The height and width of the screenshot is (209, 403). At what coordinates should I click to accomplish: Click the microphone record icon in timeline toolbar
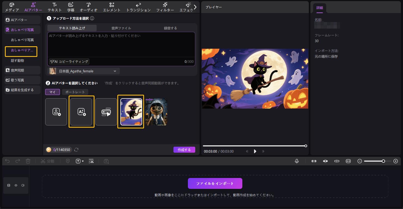[297, 161]
